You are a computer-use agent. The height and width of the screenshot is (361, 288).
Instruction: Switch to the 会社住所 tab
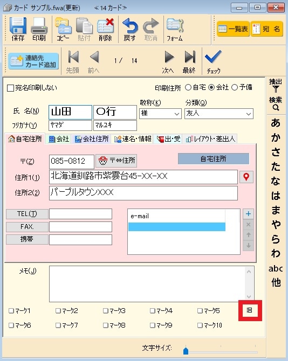coord(92,139)
